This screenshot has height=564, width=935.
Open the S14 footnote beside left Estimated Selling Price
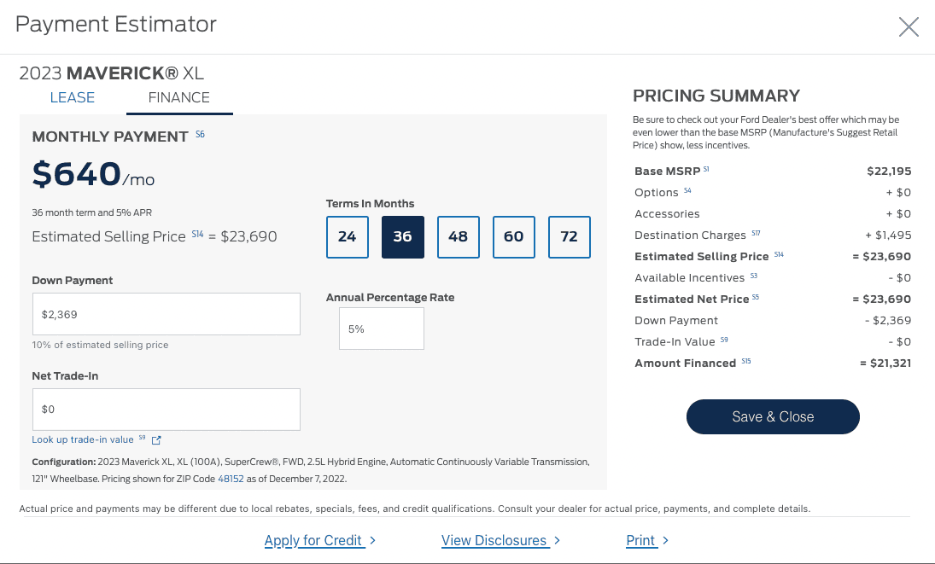tap(197, 235)
